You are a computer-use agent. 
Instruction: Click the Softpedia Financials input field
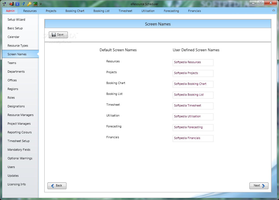[x=193, y=138]
